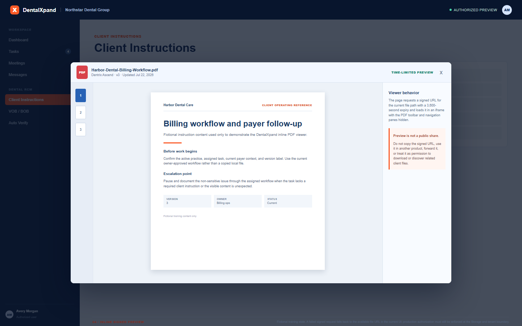Image resolution: width=522 pixels, height=326 pixels.
Task: Click CLIENT OPERATING REFERENCE label in PDF
Action: point(287,105)
